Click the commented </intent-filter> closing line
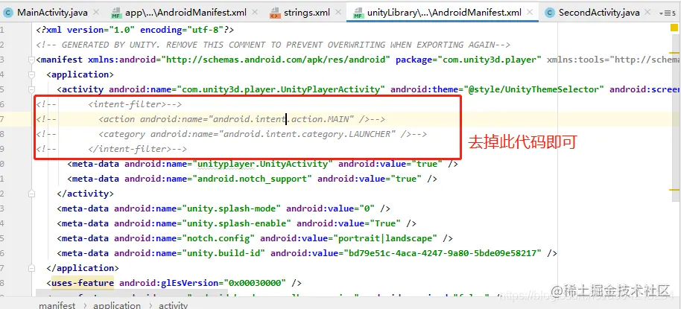 click(x=112, y=149)
